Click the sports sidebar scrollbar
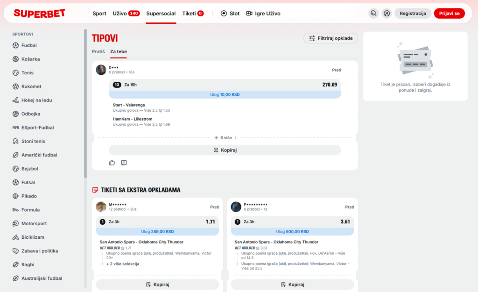478x292 pixels. [x=85, y=103]
